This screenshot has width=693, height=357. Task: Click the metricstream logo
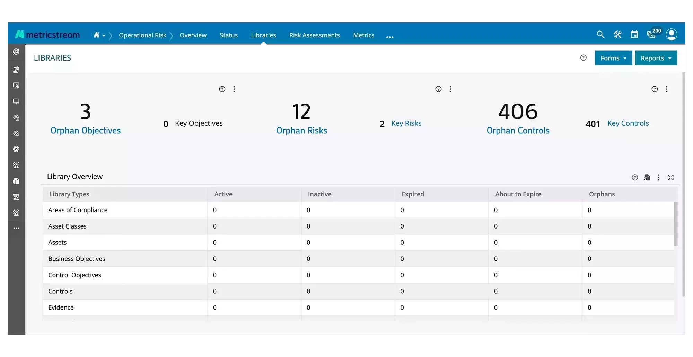47,34
